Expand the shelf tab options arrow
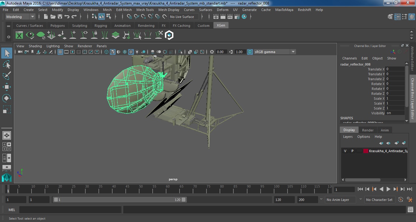 point(9,27)
